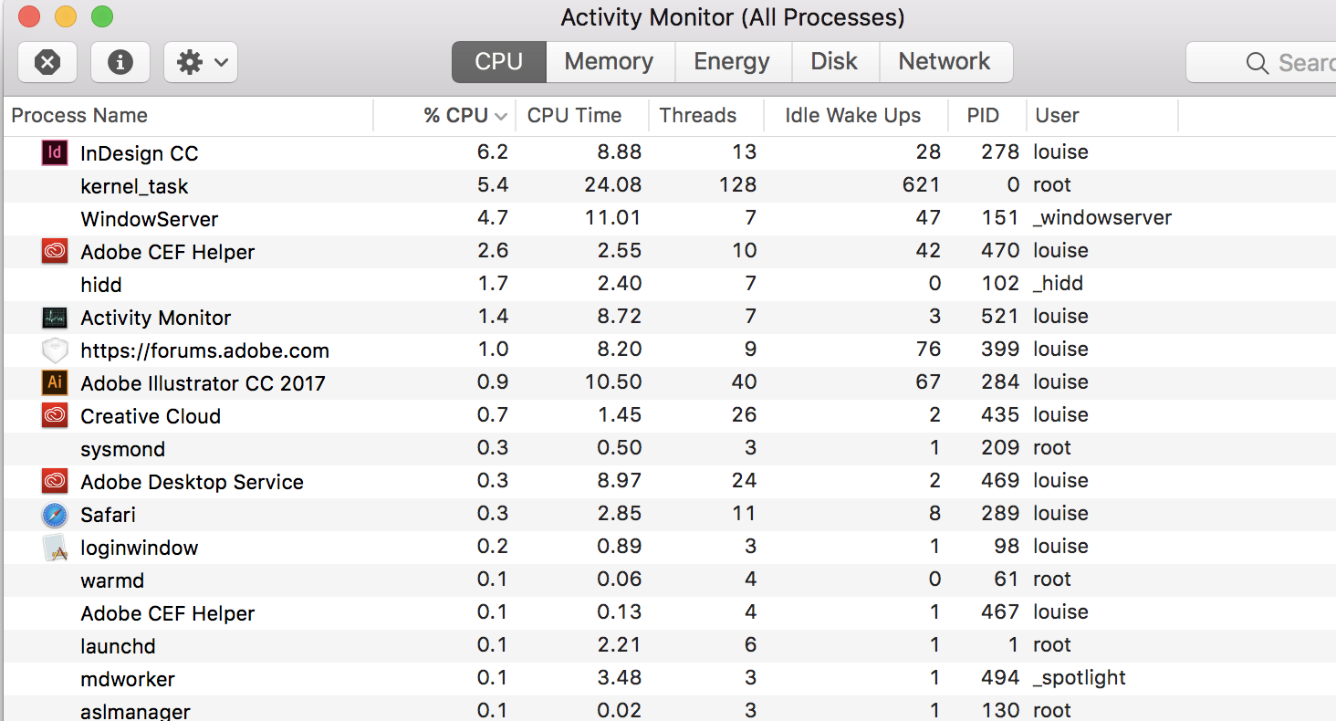The height and width of the screenshot is (721, 1336).
Task: Sort by the Process Name column header
Action: click(x=79, y=116)
